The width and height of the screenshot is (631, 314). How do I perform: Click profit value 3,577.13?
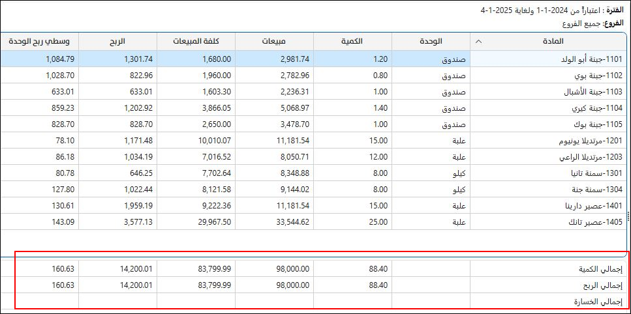[140, 221]
